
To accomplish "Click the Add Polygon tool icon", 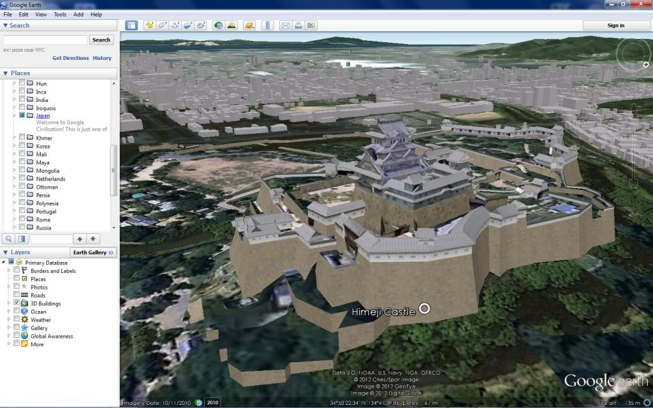I will pos(163,25).
